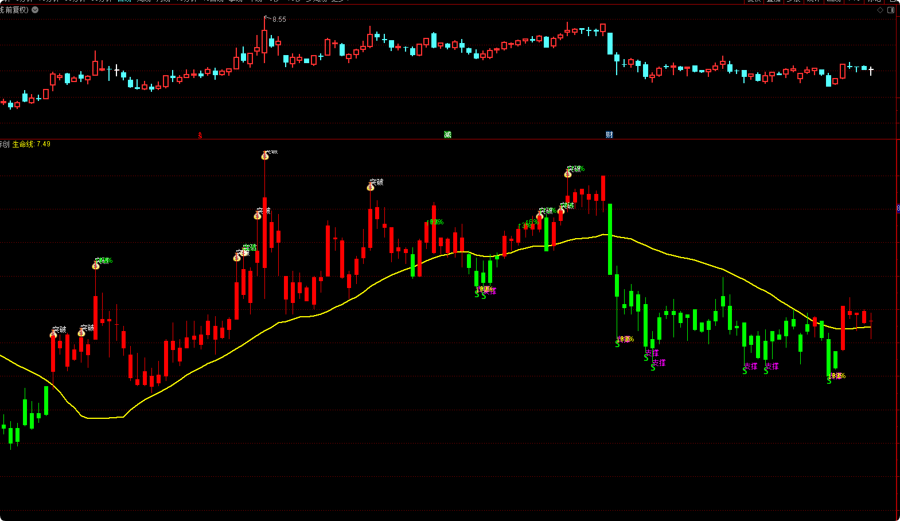Click the leftmost 突破 money bag icon
This screenshot has width=900, height=521.
[x=53, y=334]
